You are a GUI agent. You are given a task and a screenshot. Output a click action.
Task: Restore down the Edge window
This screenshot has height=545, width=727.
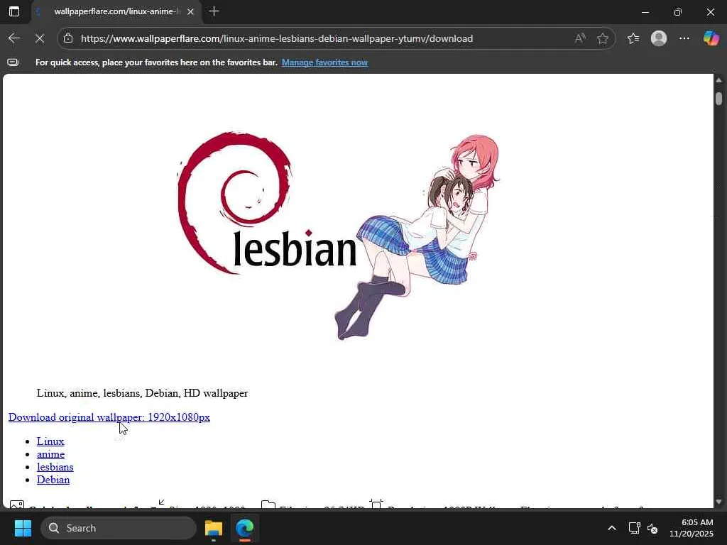point(678,12)
